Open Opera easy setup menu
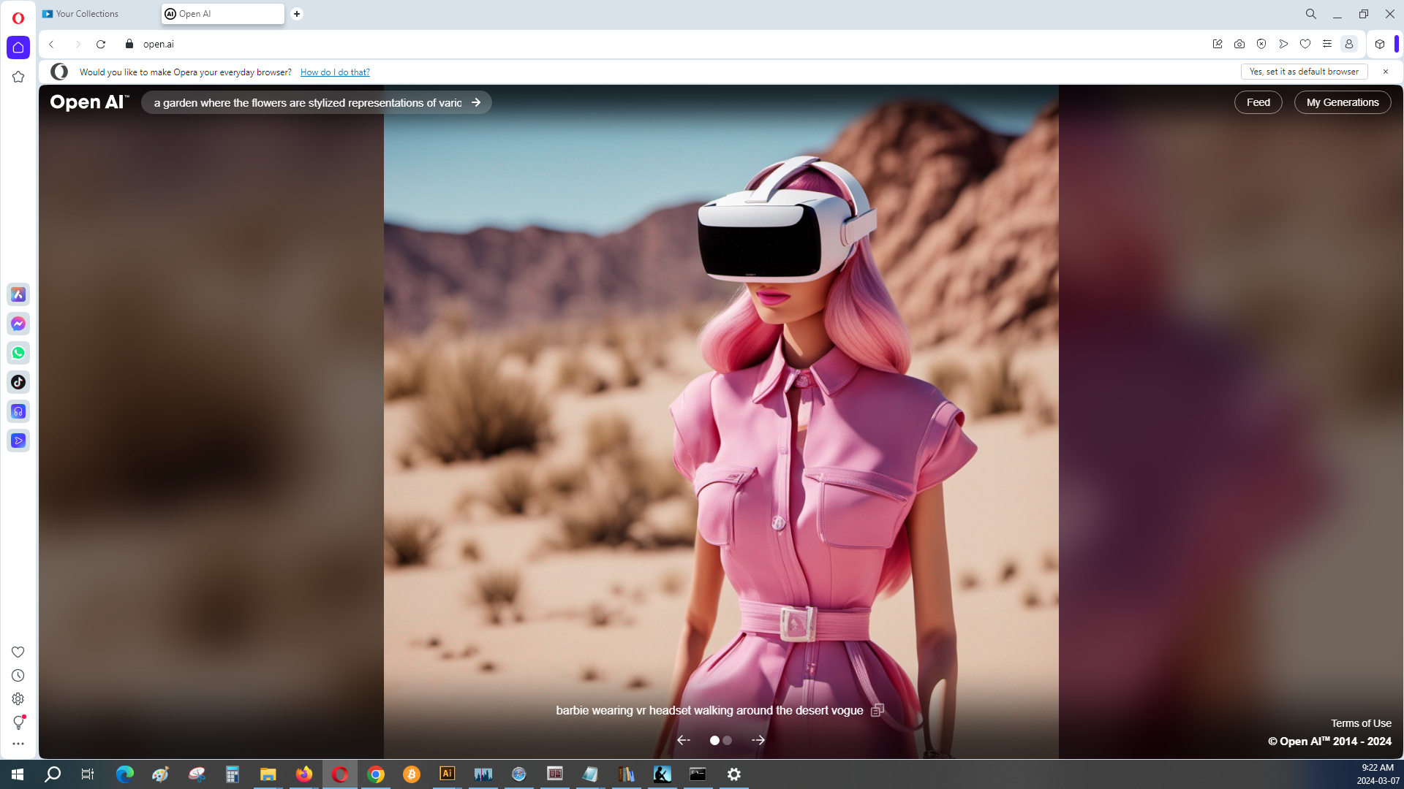 [1327, 44]
